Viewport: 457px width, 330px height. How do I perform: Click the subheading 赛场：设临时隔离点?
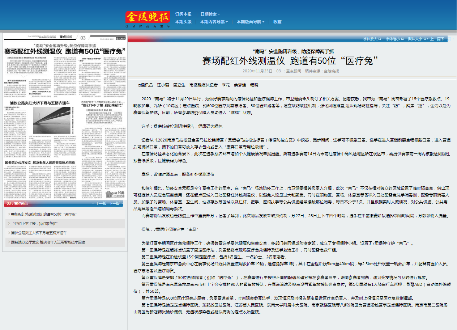click(x=178, y=174)
